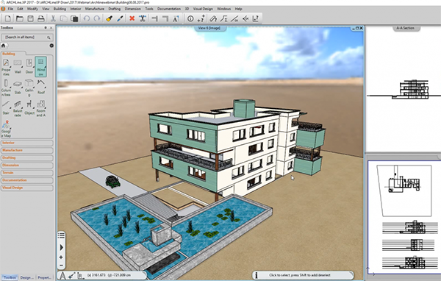
Task: Open the Google Map tool
Action: [x=6, y=129]
